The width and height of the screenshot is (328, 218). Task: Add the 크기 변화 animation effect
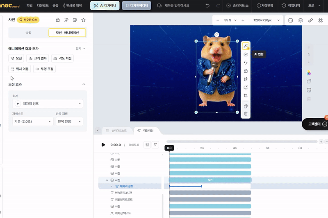click(x=38, y=58)
